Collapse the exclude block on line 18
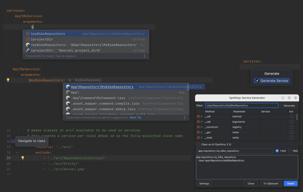303x192 pixels. click(17, 153)
